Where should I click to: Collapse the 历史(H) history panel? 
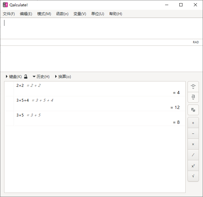click(x=41, y=77)
